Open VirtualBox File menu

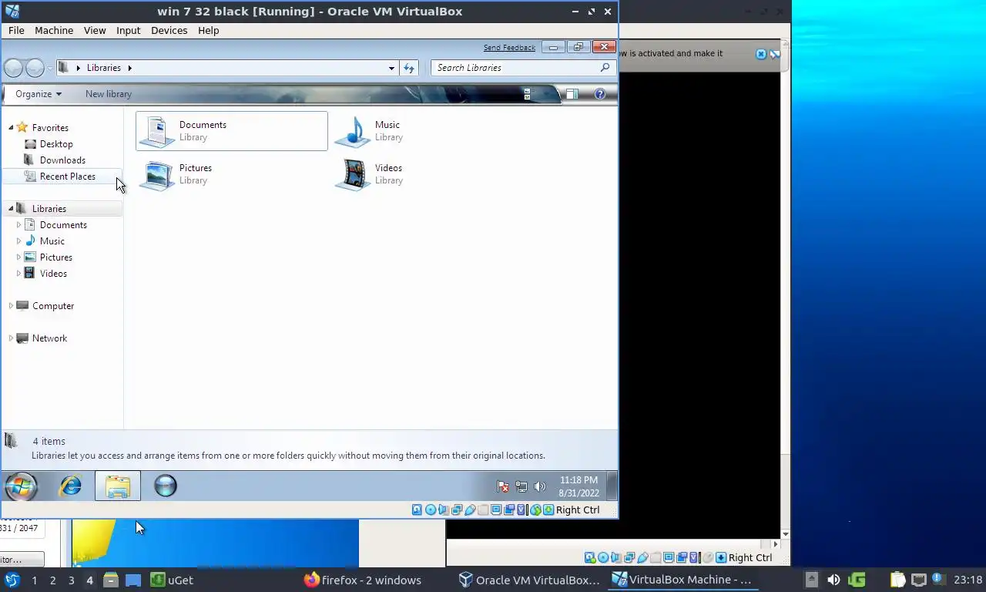pyautogui.click(x=16, y=30)
